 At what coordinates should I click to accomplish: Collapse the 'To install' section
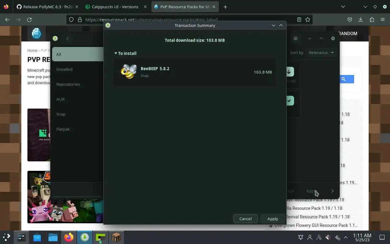pos(125,53)
